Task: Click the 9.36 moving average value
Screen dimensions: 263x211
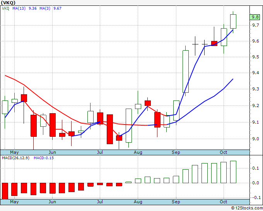Action: point(32,9)
